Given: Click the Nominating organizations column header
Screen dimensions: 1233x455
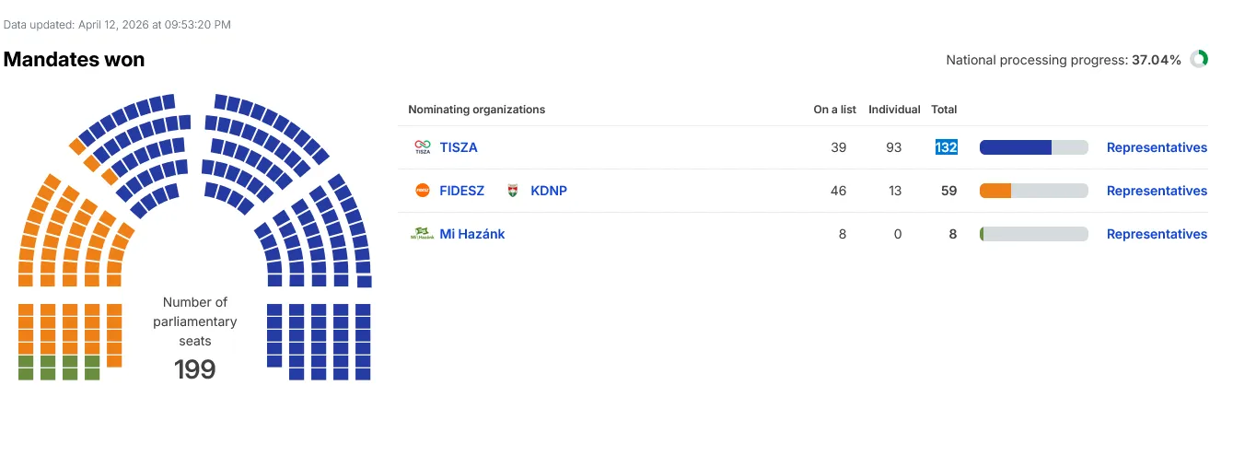Looking at the screenshot, I should [x=476, y=110].
